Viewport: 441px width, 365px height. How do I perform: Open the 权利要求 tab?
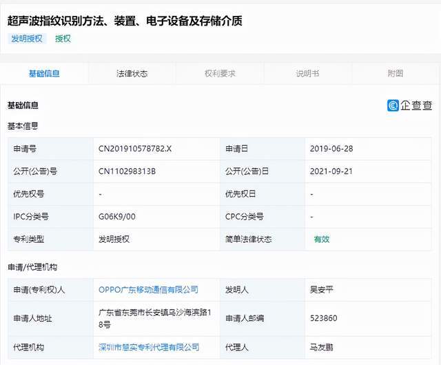(220, 74)
